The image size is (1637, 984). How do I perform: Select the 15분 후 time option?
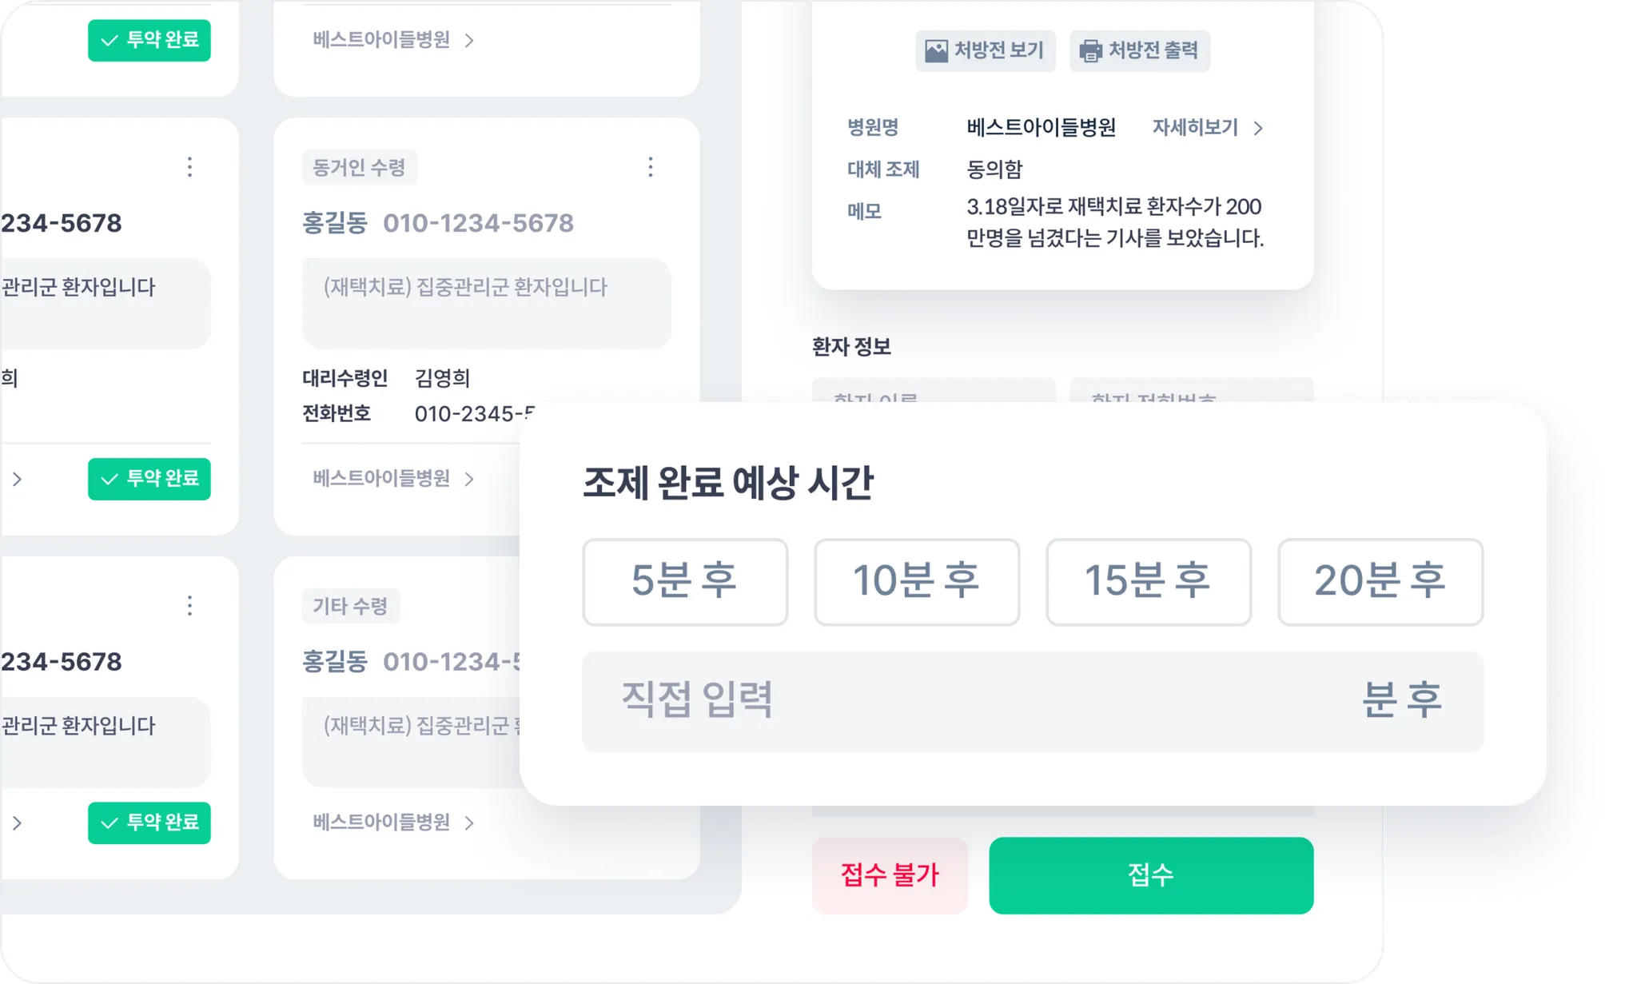(1149, 581)
